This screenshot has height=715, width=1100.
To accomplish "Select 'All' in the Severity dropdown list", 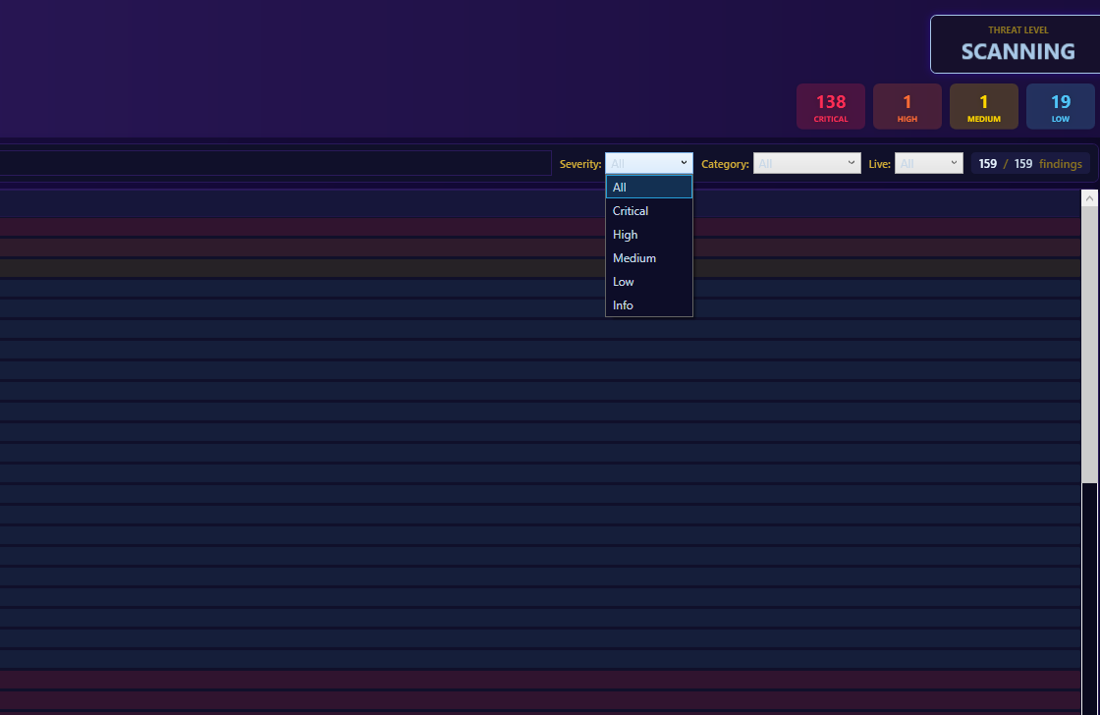I will [x=649, y=187].
